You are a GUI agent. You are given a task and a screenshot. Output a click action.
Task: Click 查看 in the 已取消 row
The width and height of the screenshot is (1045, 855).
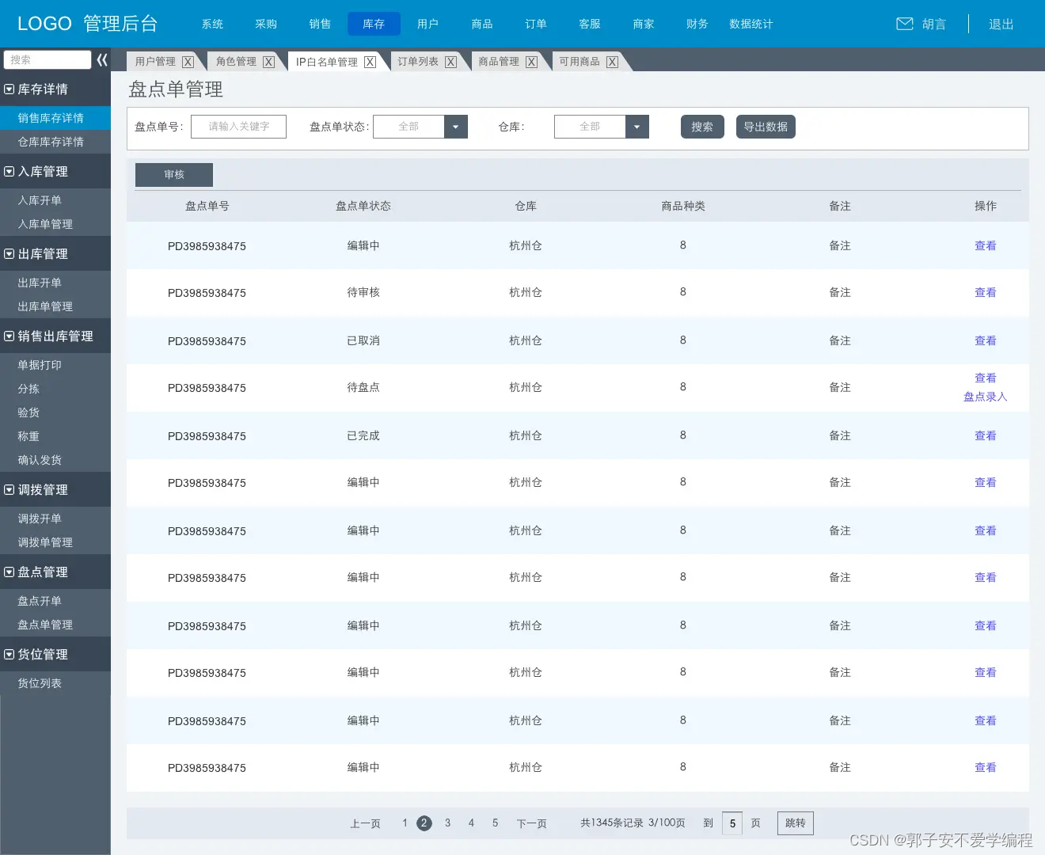click(x=985, y=340)
